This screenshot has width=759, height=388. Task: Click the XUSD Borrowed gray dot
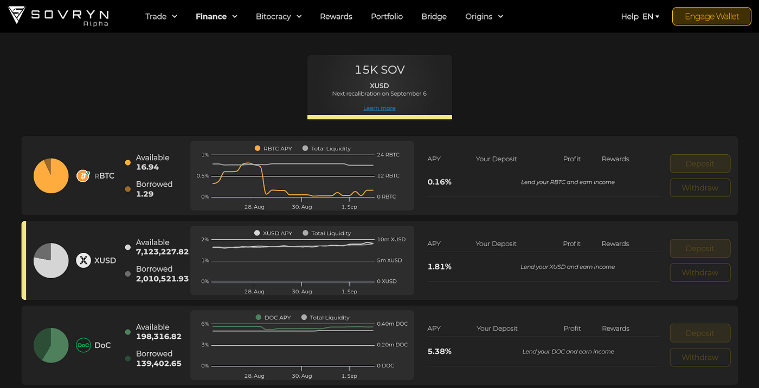pos(127,274)
